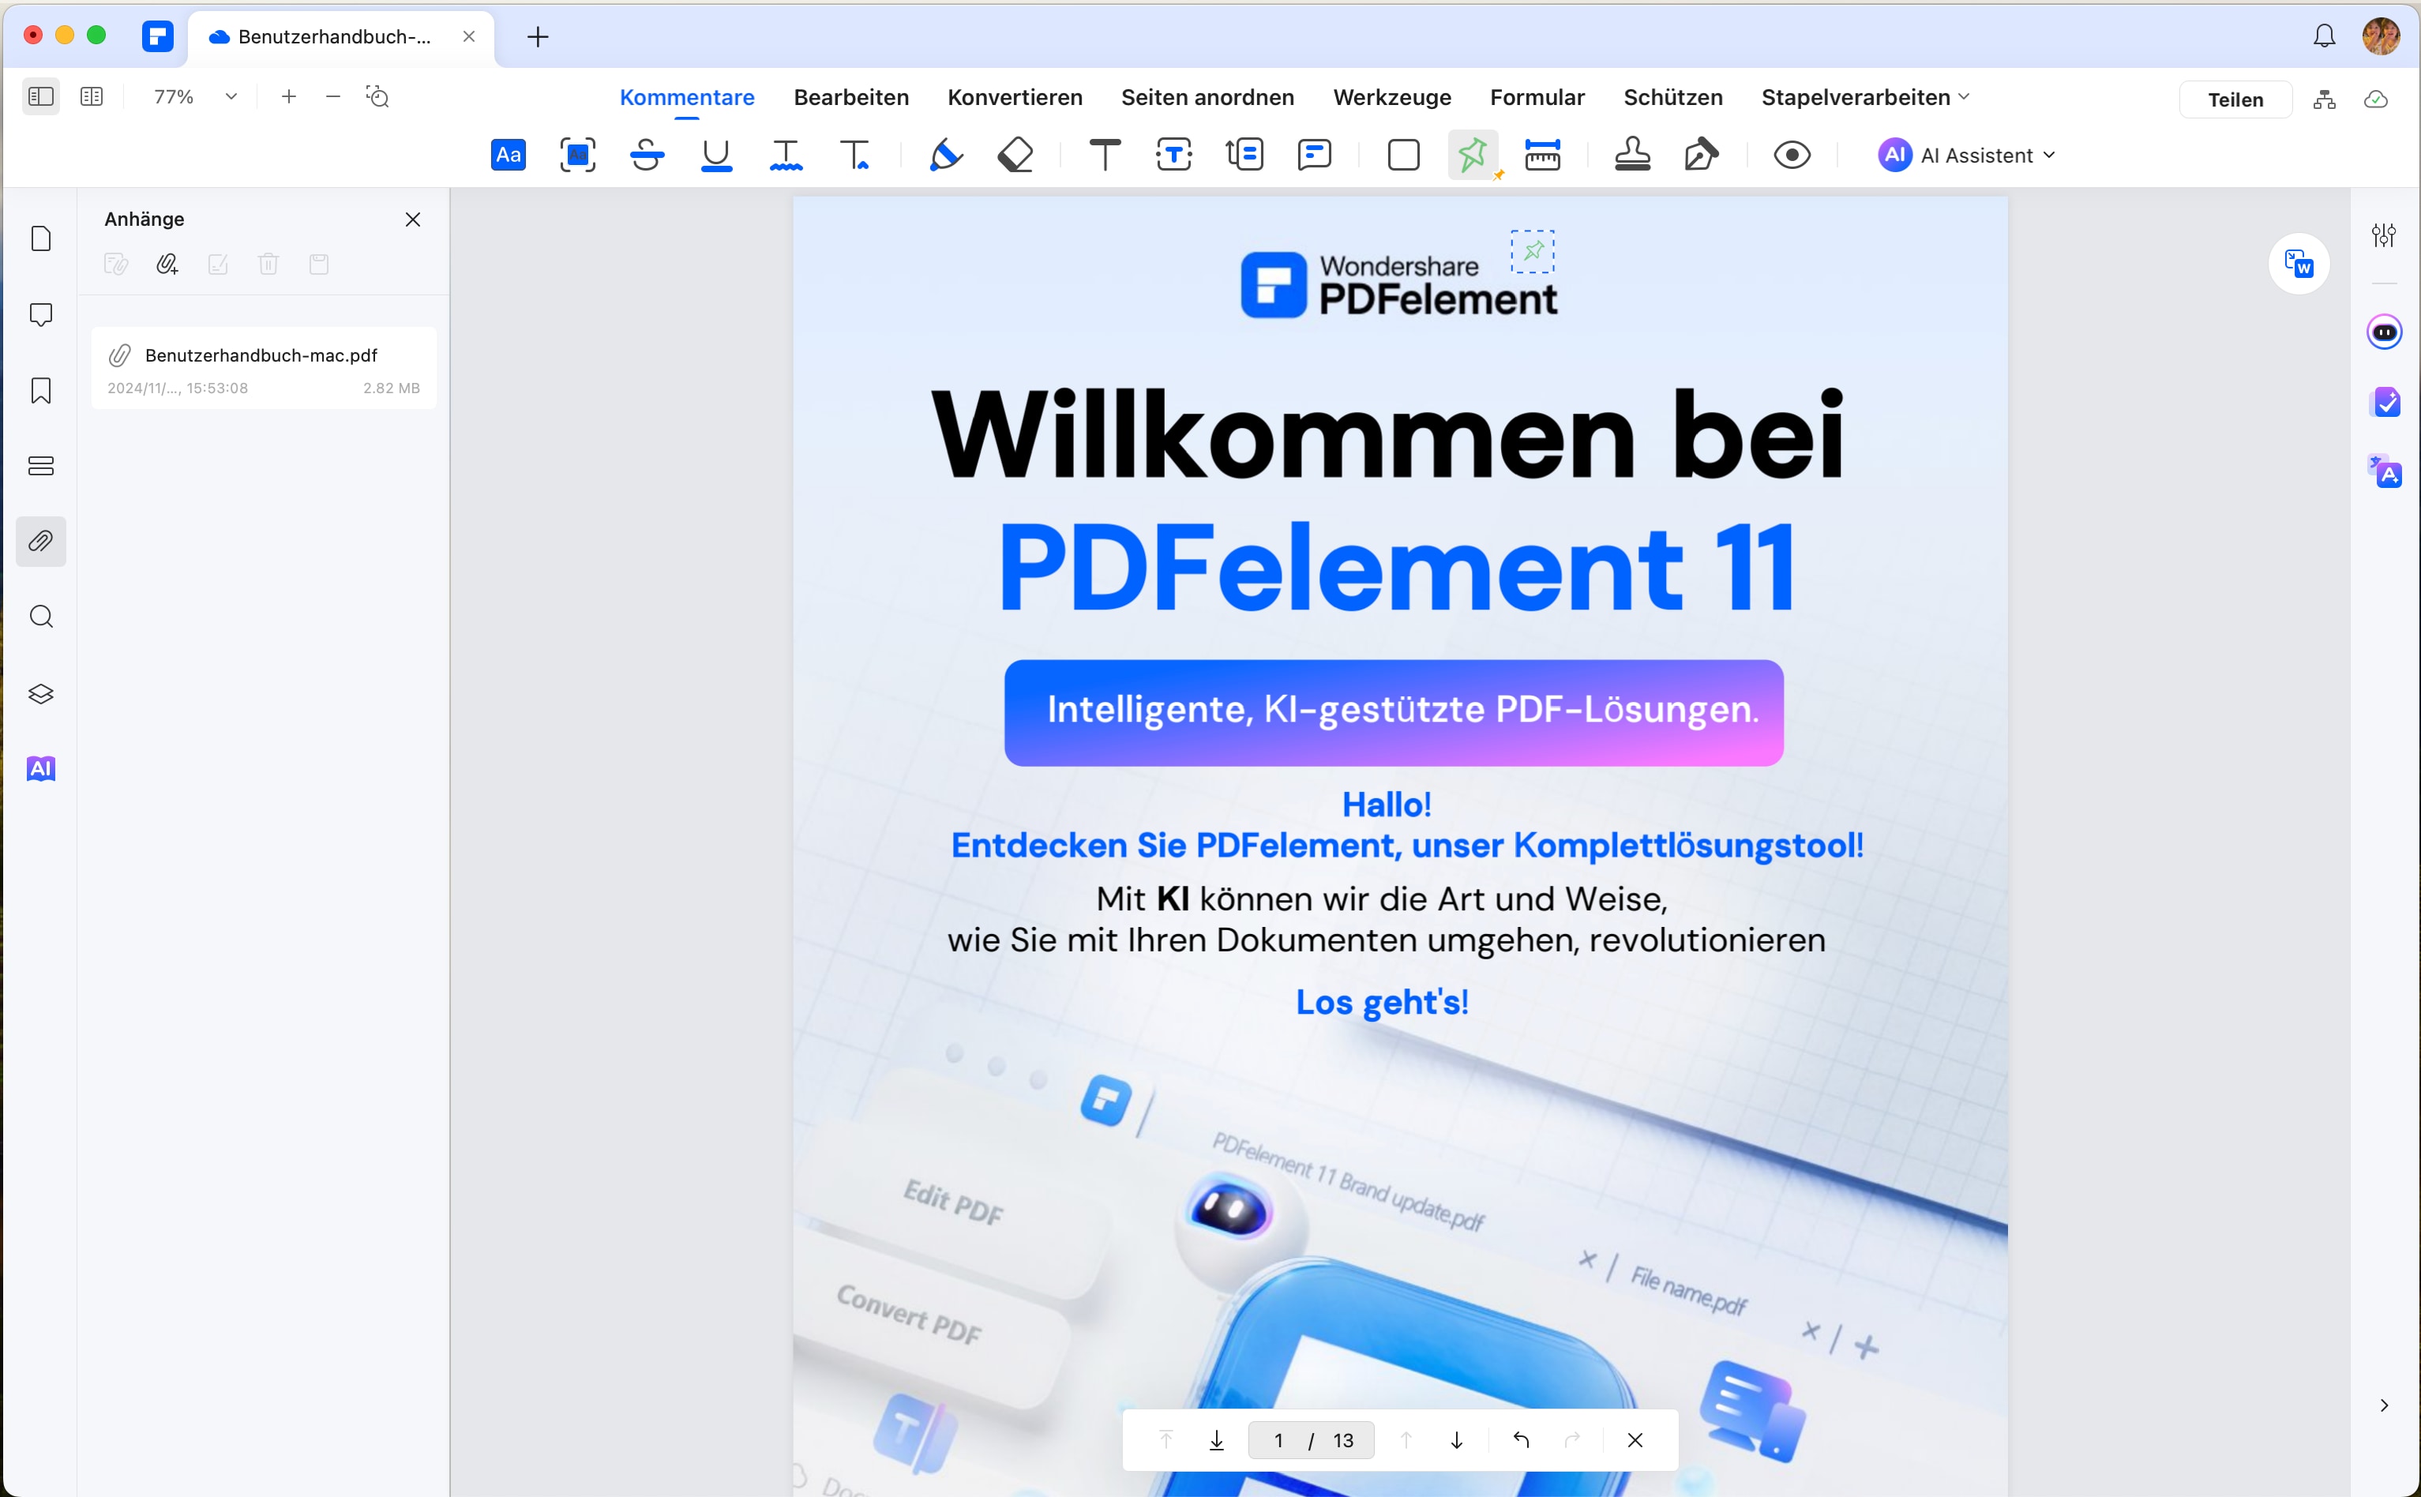The width and height of the screenshot is (2421, 1497).
Task: Toggle the attachments sidebar panel
Action: [x=40, y=541]
